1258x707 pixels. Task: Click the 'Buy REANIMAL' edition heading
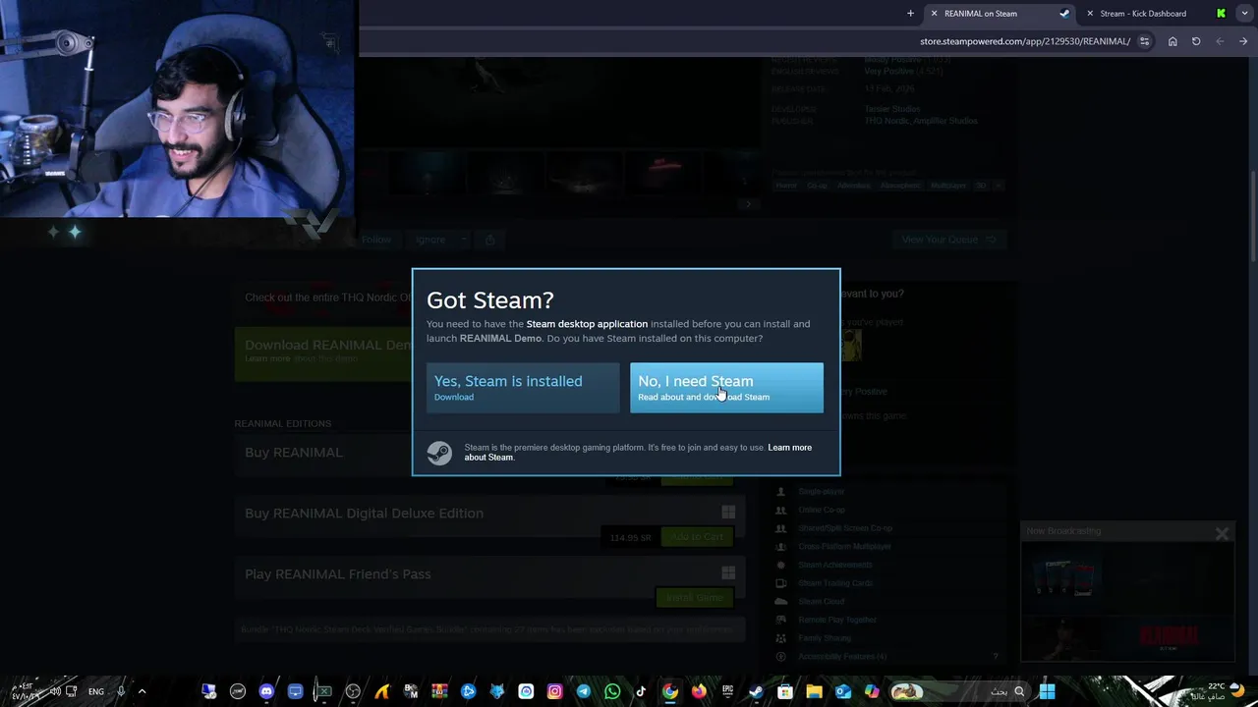(294, 452)
